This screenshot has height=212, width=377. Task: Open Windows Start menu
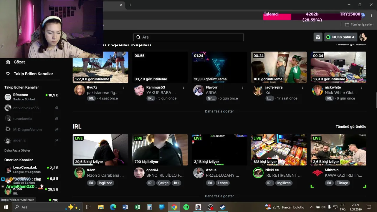pos(6,207)
